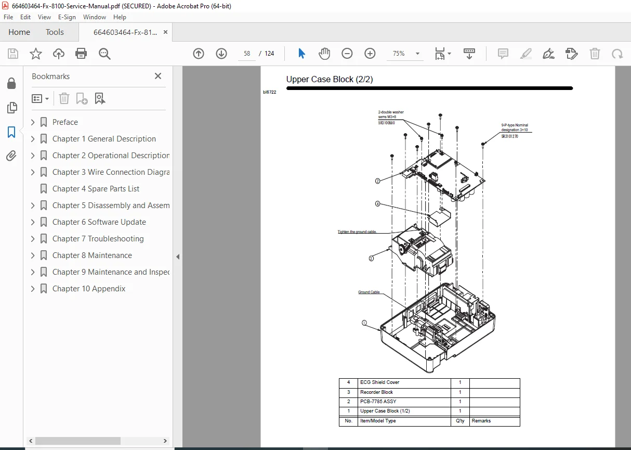The image size is (631, 450).
Task: Add a new bookmark
Action: point(82,98)
